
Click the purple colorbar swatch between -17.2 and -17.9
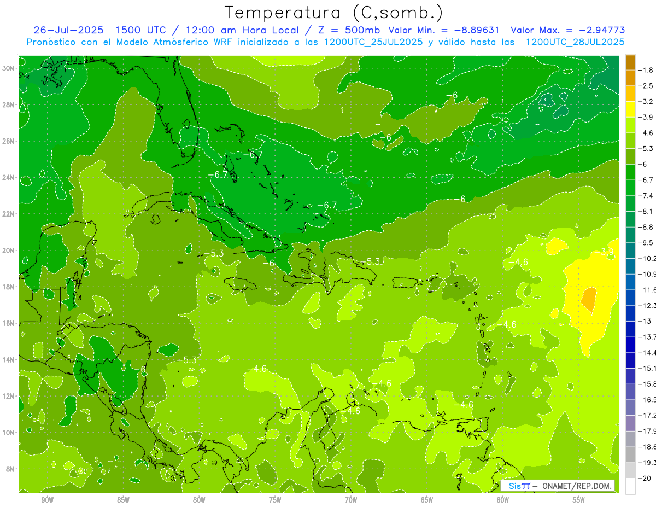630,423
